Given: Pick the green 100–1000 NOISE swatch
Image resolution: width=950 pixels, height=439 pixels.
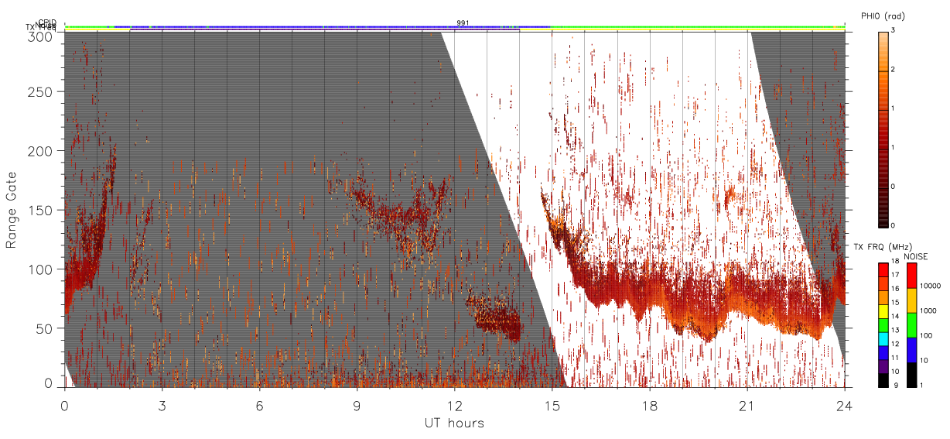Looking at the screenshot, I should pos(911,325).
